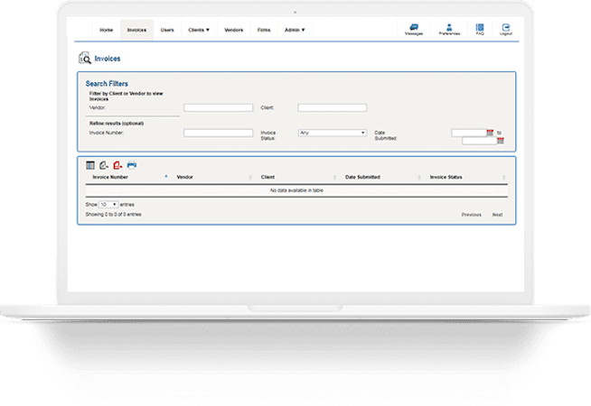Image resolution: width=591 pixels, height=406 pixels.
Task: Focus the Client filter input field
Action: coord(332,107)
